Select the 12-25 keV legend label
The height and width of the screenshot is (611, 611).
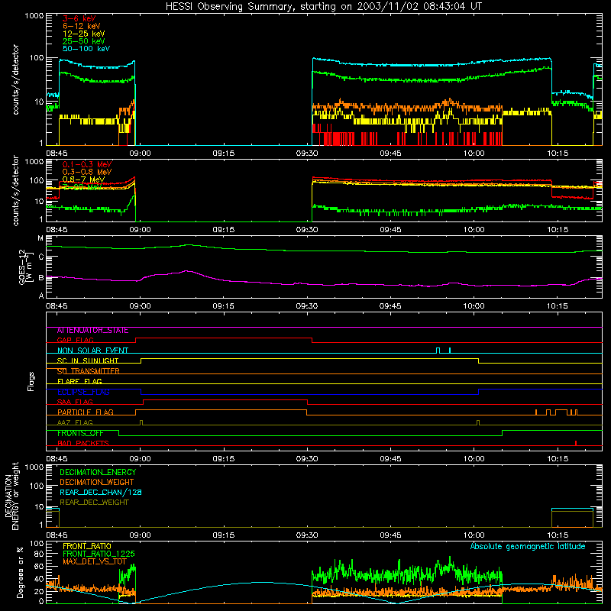click(84, 34)
